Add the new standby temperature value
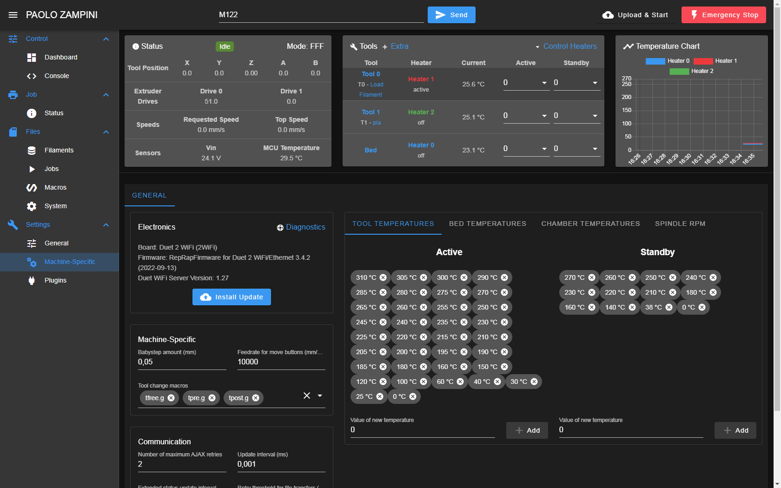 (735, 430)
